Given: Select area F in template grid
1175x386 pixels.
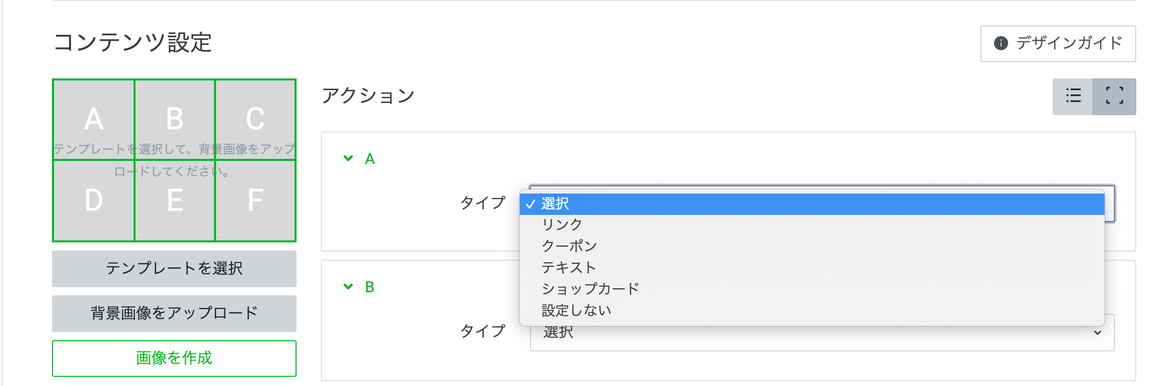Looking at the screenshot, I should 255,201.
